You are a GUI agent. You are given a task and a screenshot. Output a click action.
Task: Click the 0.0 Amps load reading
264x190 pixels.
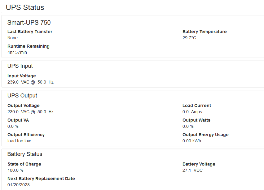192,112
